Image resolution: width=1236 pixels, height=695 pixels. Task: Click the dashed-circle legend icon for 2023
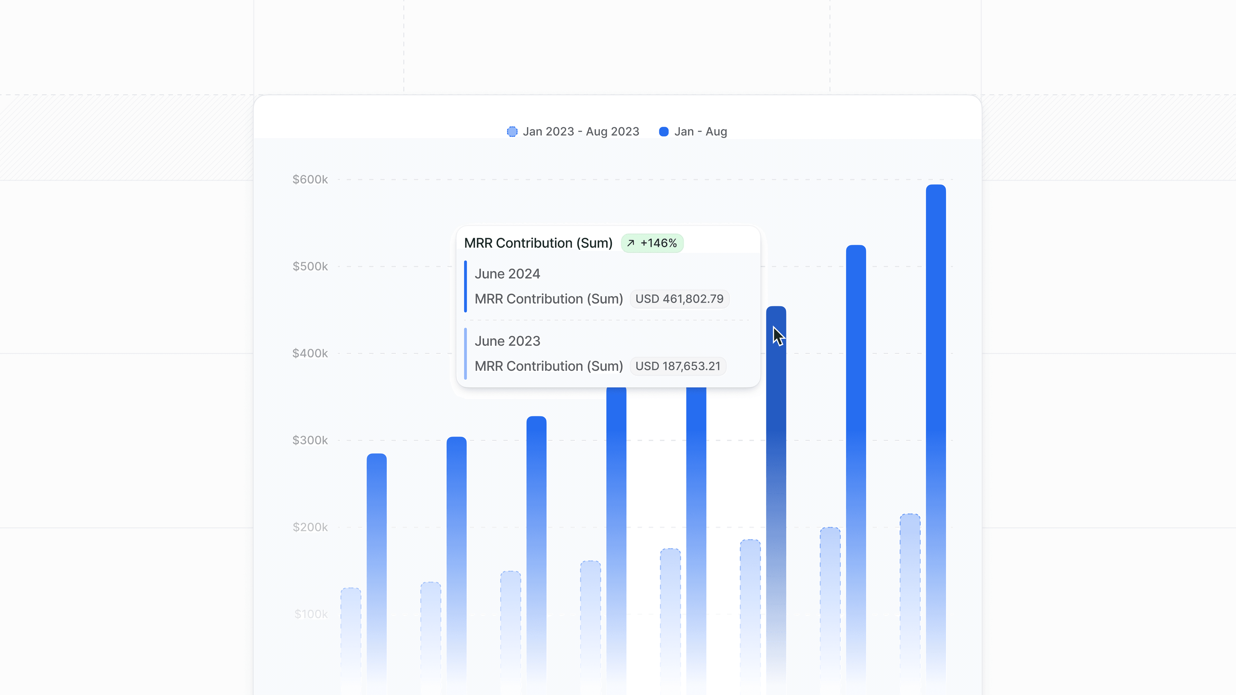pos(512,131)
